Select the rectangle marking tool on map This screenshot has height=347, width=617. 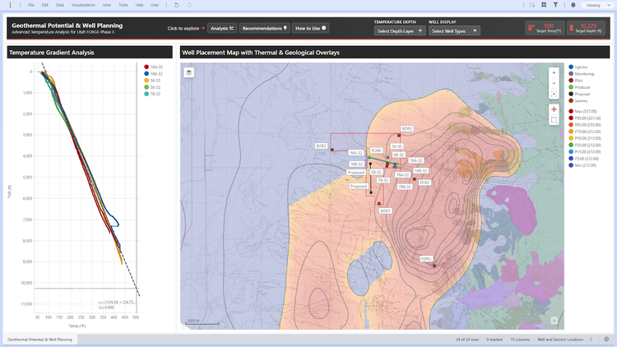(x=554, y=120)
